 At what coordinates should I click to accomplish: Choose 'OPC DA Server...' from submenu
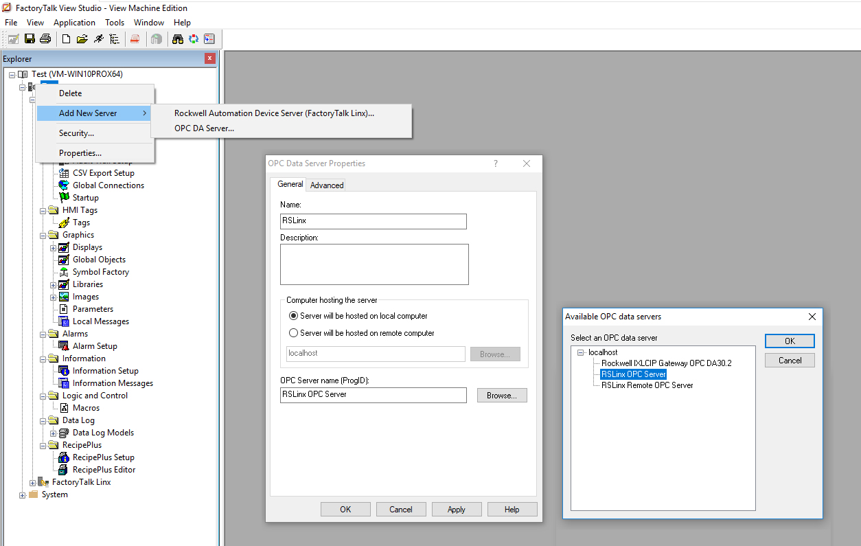coord(205,128)
